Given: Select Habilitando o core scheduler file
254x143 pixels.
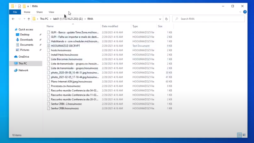Looking at the screenshot, I should (75, 41).
